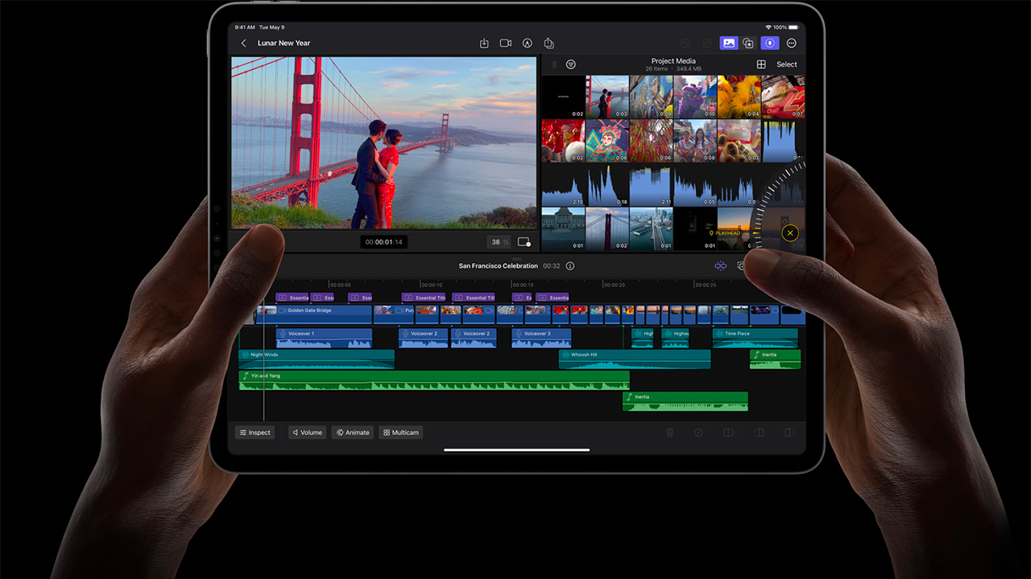Open the browser filter and sort menu
The image size is (1031, 579).
[x=570, y=64]
